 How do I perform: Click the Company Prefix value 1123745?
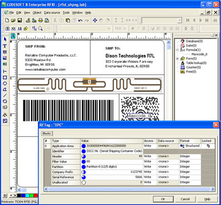112,172
